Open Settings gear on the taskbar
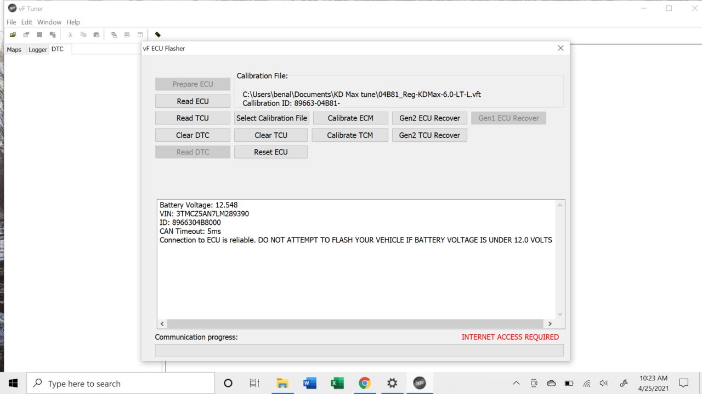The height and width of the screenshot is (394, 702). (392, 383)
